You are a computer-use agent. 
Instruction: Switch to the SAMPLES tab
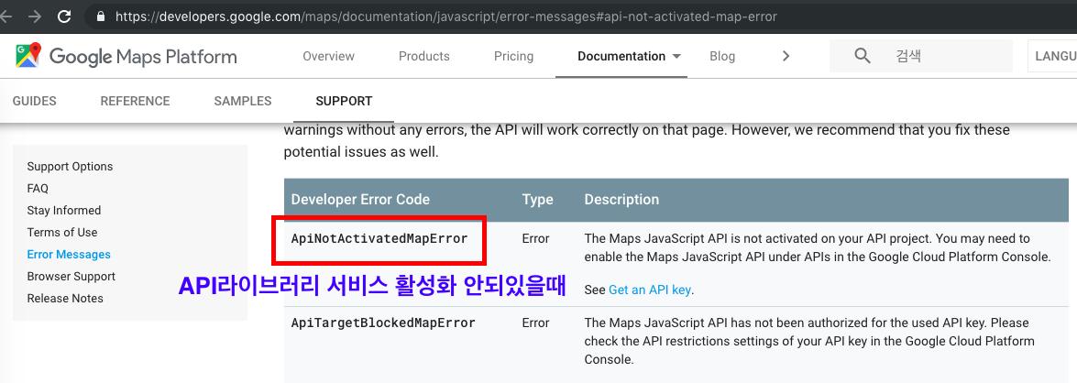tap(243, 101)
